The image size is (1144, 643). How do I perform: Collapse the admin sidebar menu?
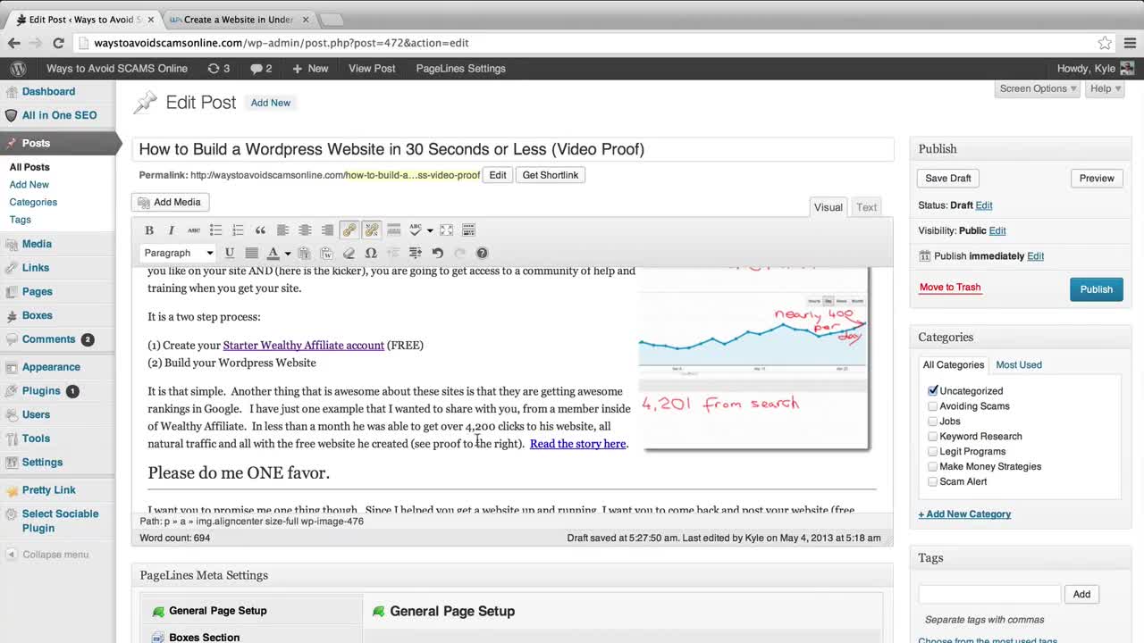click(48, 555)
